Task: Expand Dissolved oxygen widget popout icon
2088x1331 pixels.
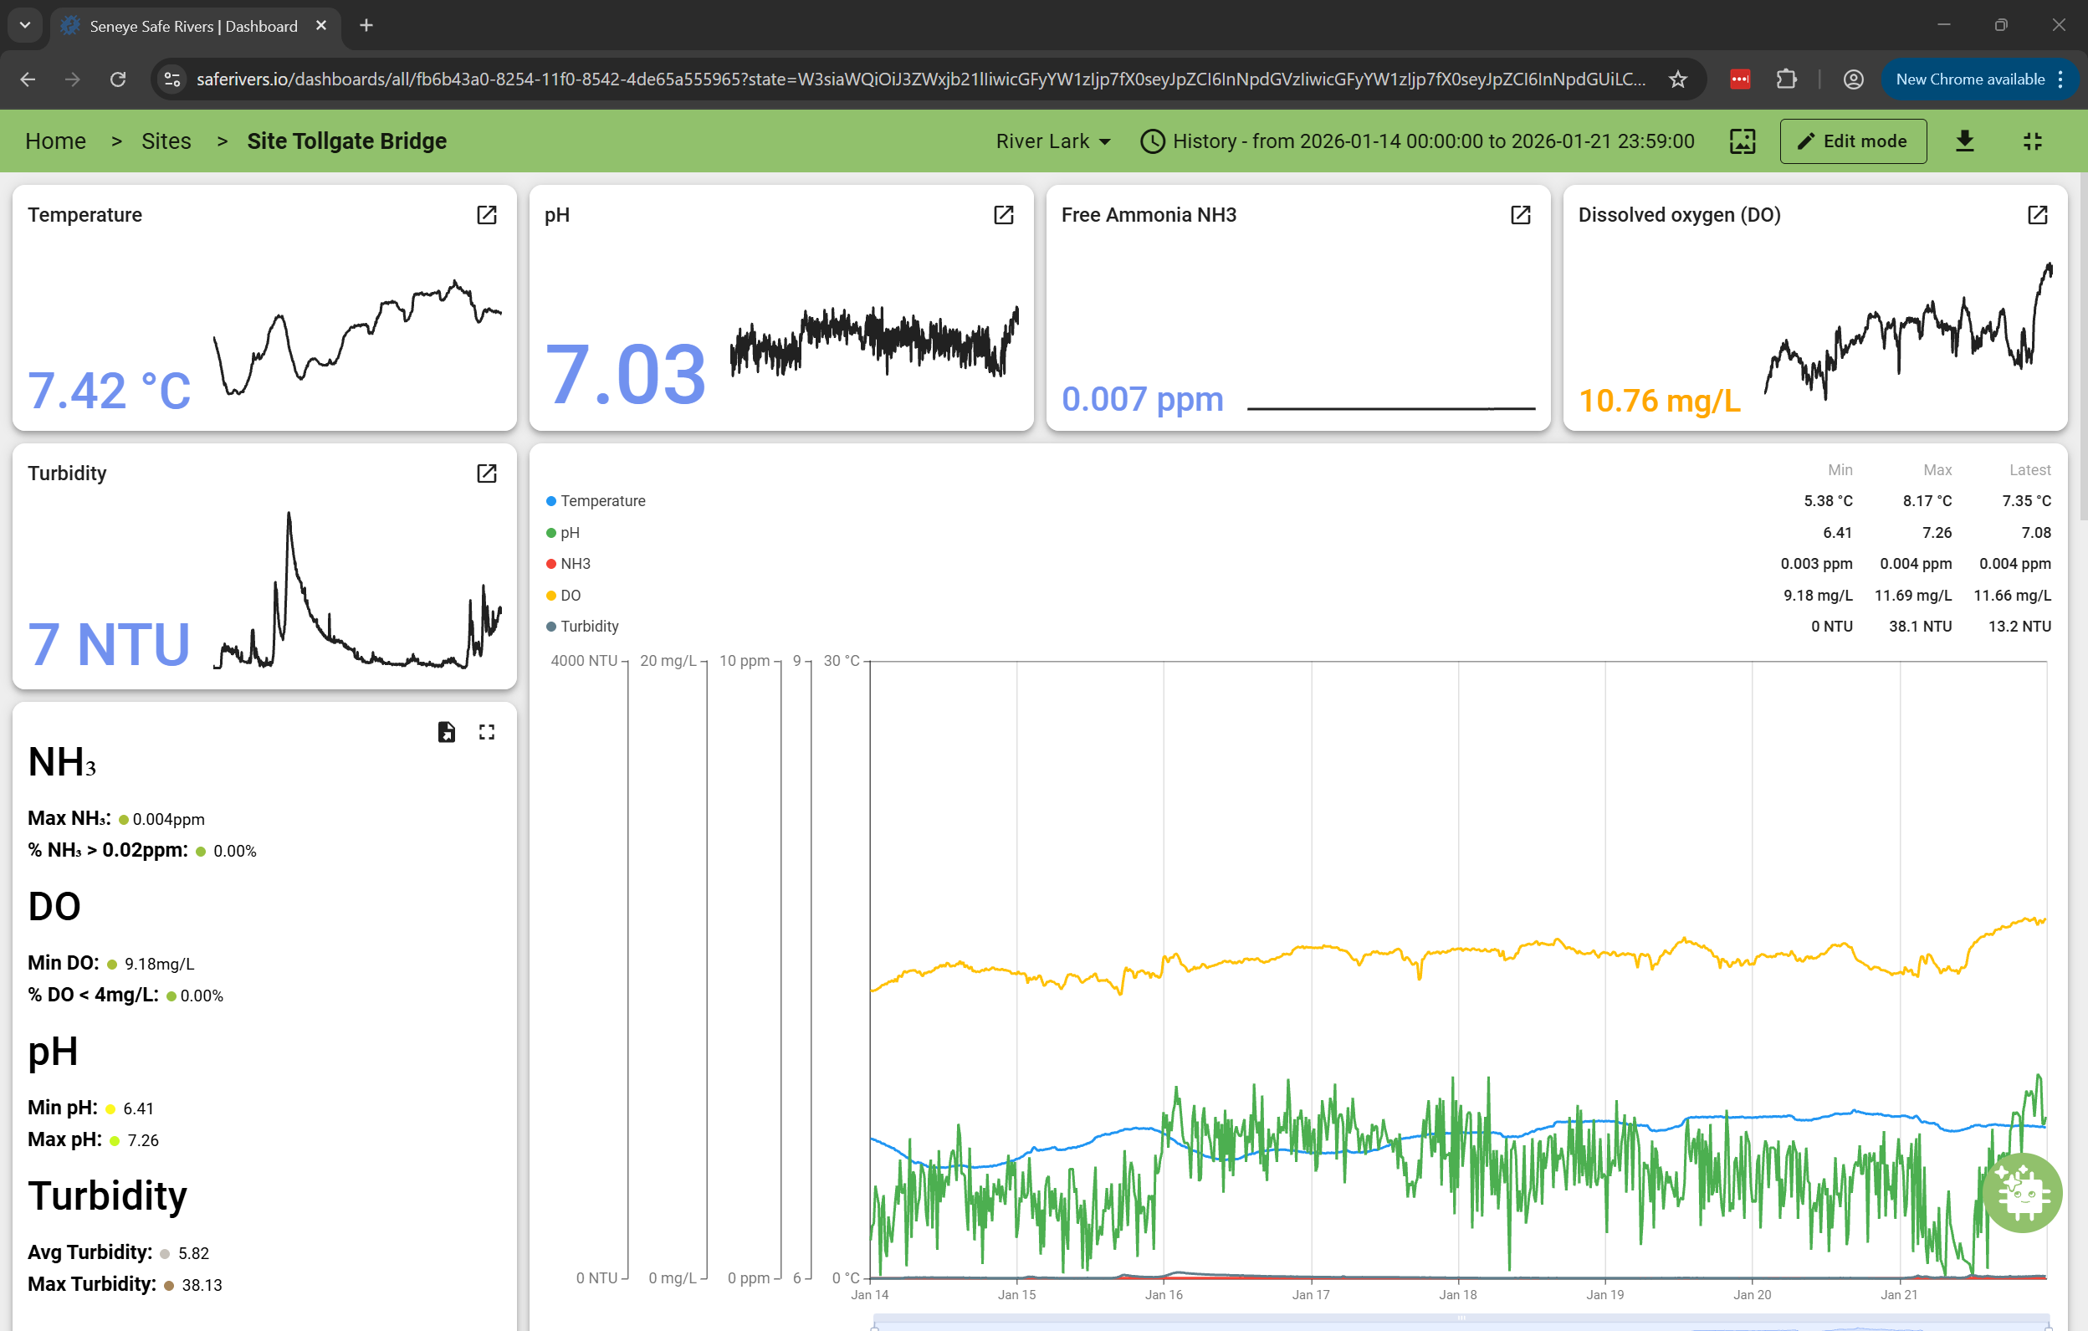Action: pyautogui.click(x=2037, y=215)
